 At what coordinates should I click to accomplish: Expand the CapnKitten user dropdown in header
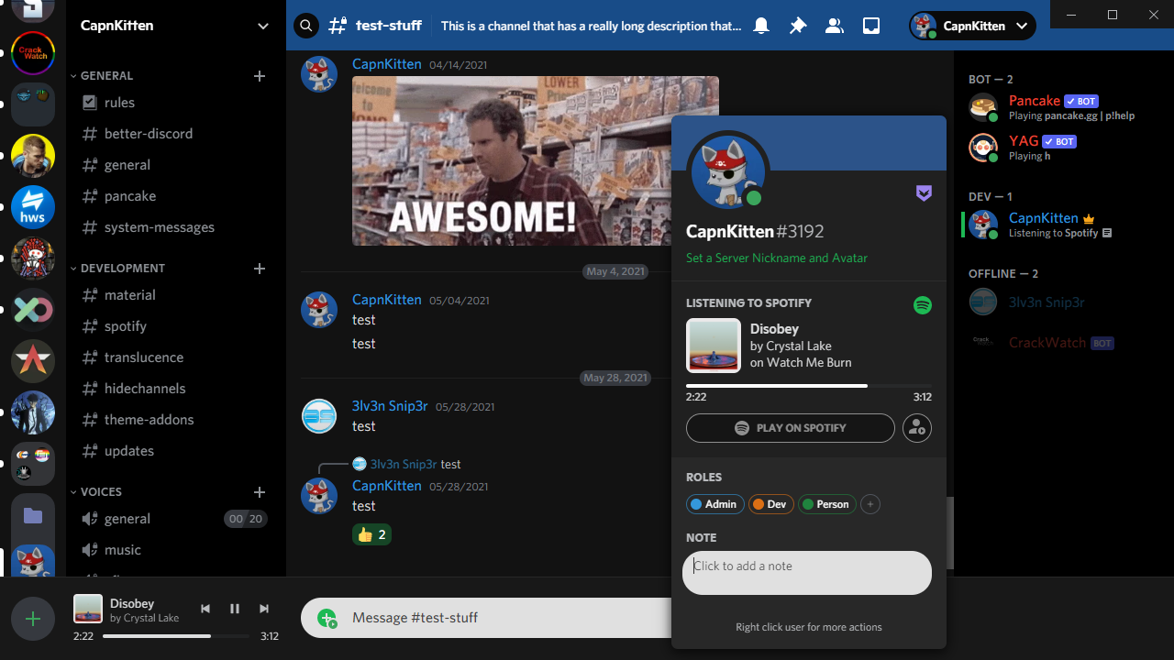(x=1022, y=26)
